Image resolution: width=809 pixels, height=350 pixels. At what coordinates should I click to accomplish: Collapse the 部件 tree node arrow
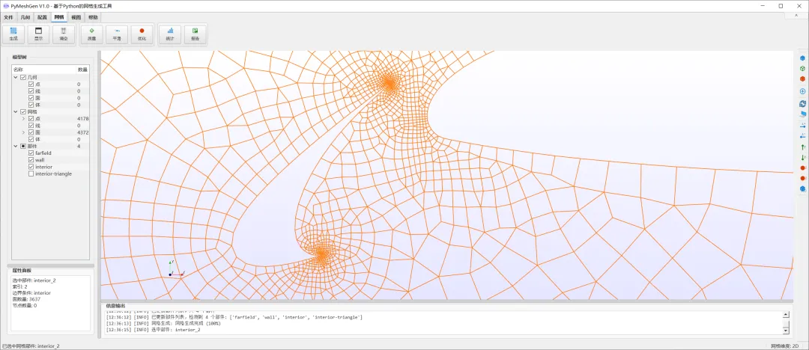point(16,147)
